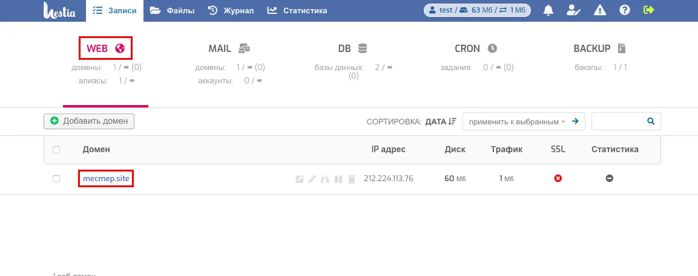Image resolution: width=698 pixels, height=276 pixels.
Task: Toggle the select-all checkbox in header
Action: [56, 150]
